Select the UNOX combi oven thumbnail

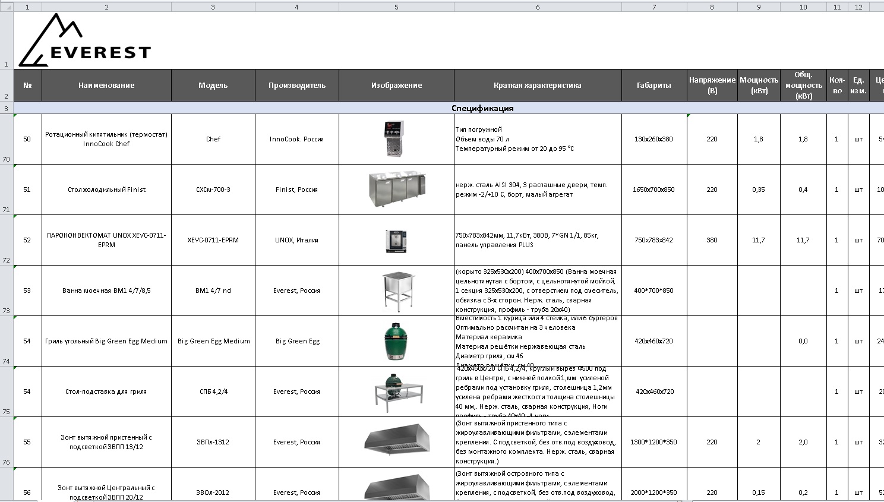pos(396,241)
